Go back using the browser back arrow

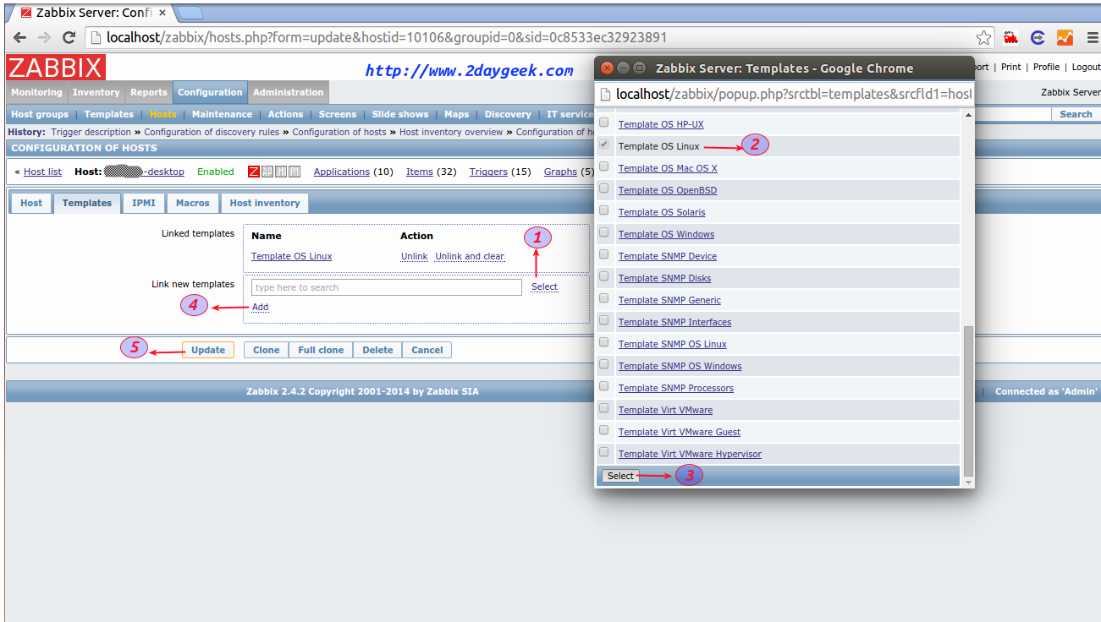(19, 38)
